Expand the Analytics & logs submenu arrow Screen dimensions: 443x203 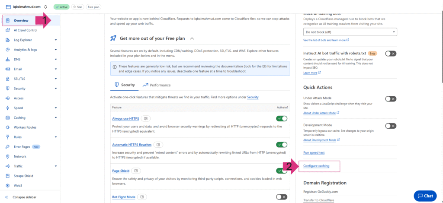click(x=56, y=50)
